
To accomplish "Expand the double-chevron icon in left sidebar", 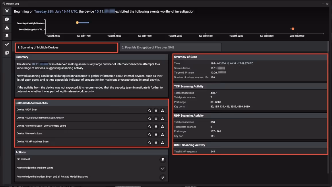I will (x=7, y=11).
